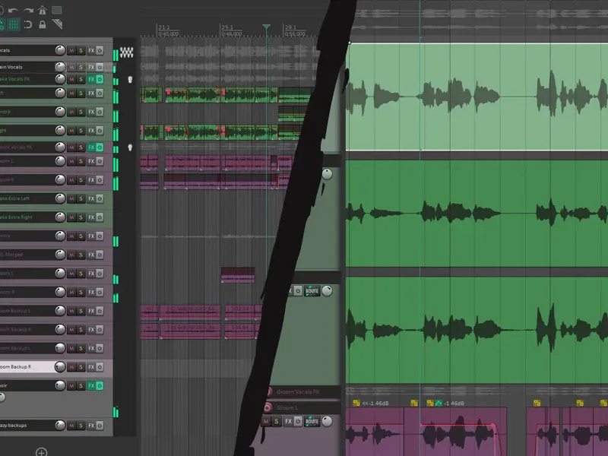
Task: Click the play cursor marker on the timeline ruler
Action: tap(266, 28)
